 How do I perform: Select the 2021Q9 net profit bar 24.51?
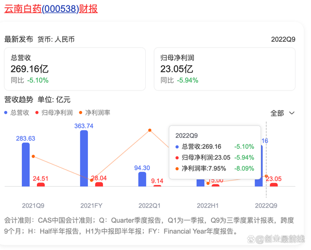(41, 185)
